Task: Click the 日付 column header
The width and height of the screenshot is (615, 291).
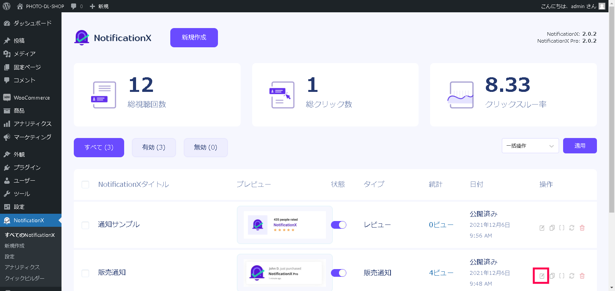Action: point(477,185)
